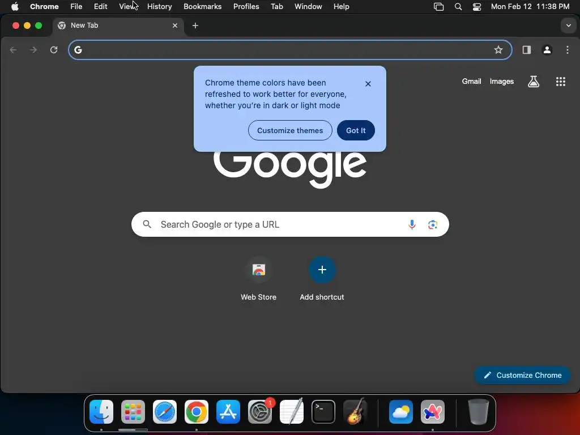580x435 pixels.
Task: Open the Help menu
Action: click(341, 7)
